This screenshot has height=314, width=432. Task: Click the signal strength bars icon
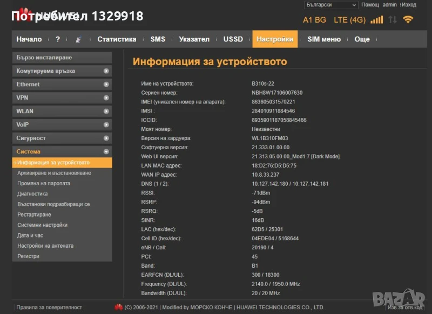[377, 20]
